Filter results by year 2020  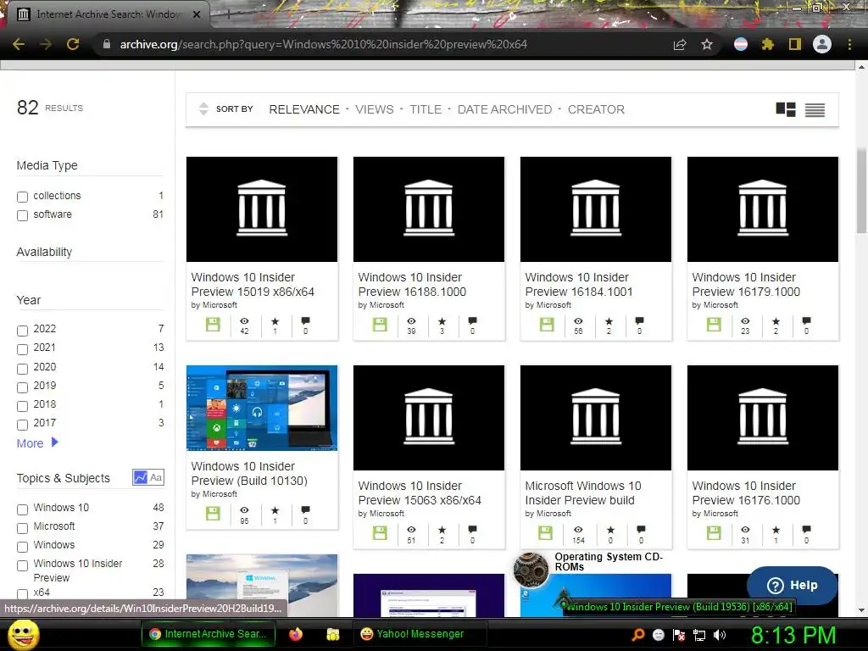[x=22, y=369]
